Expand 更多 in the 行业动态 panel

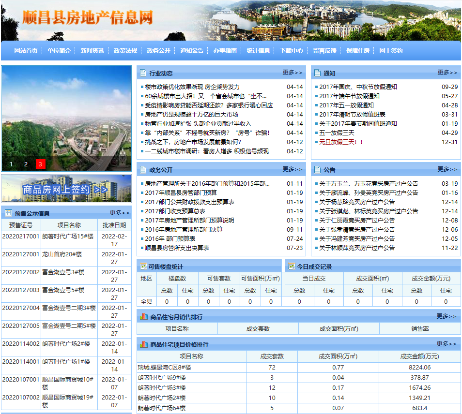point(293,73)
